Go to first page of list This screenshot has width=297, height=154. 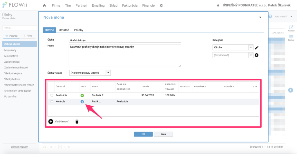[x=51, y=147]
